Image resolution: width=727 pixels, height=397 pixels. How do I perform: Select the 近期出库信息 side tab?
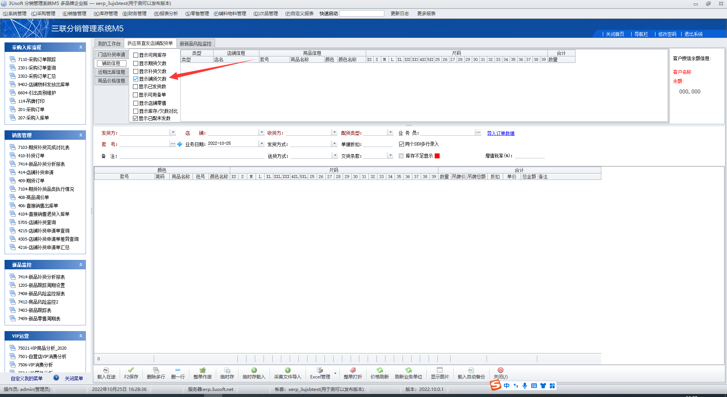coord(111,72)
